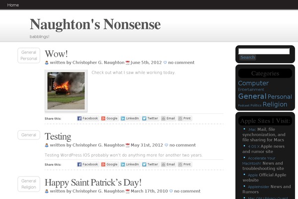This screenshot has height=199, width=298.
Task: Visit the .Mac link in sidebar
Action: tap(252, 130)
